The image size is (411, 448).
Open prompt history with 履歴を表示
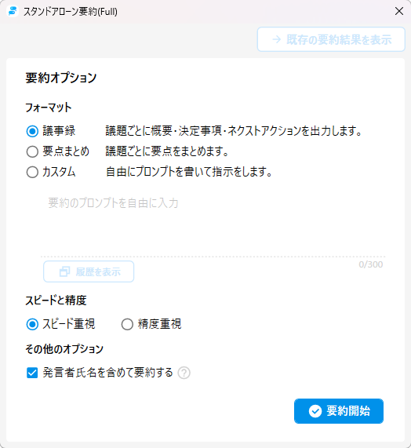point(89,271)
